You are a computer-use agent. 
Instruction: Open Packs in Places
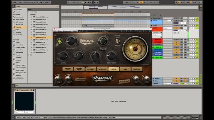coord(17,42)
